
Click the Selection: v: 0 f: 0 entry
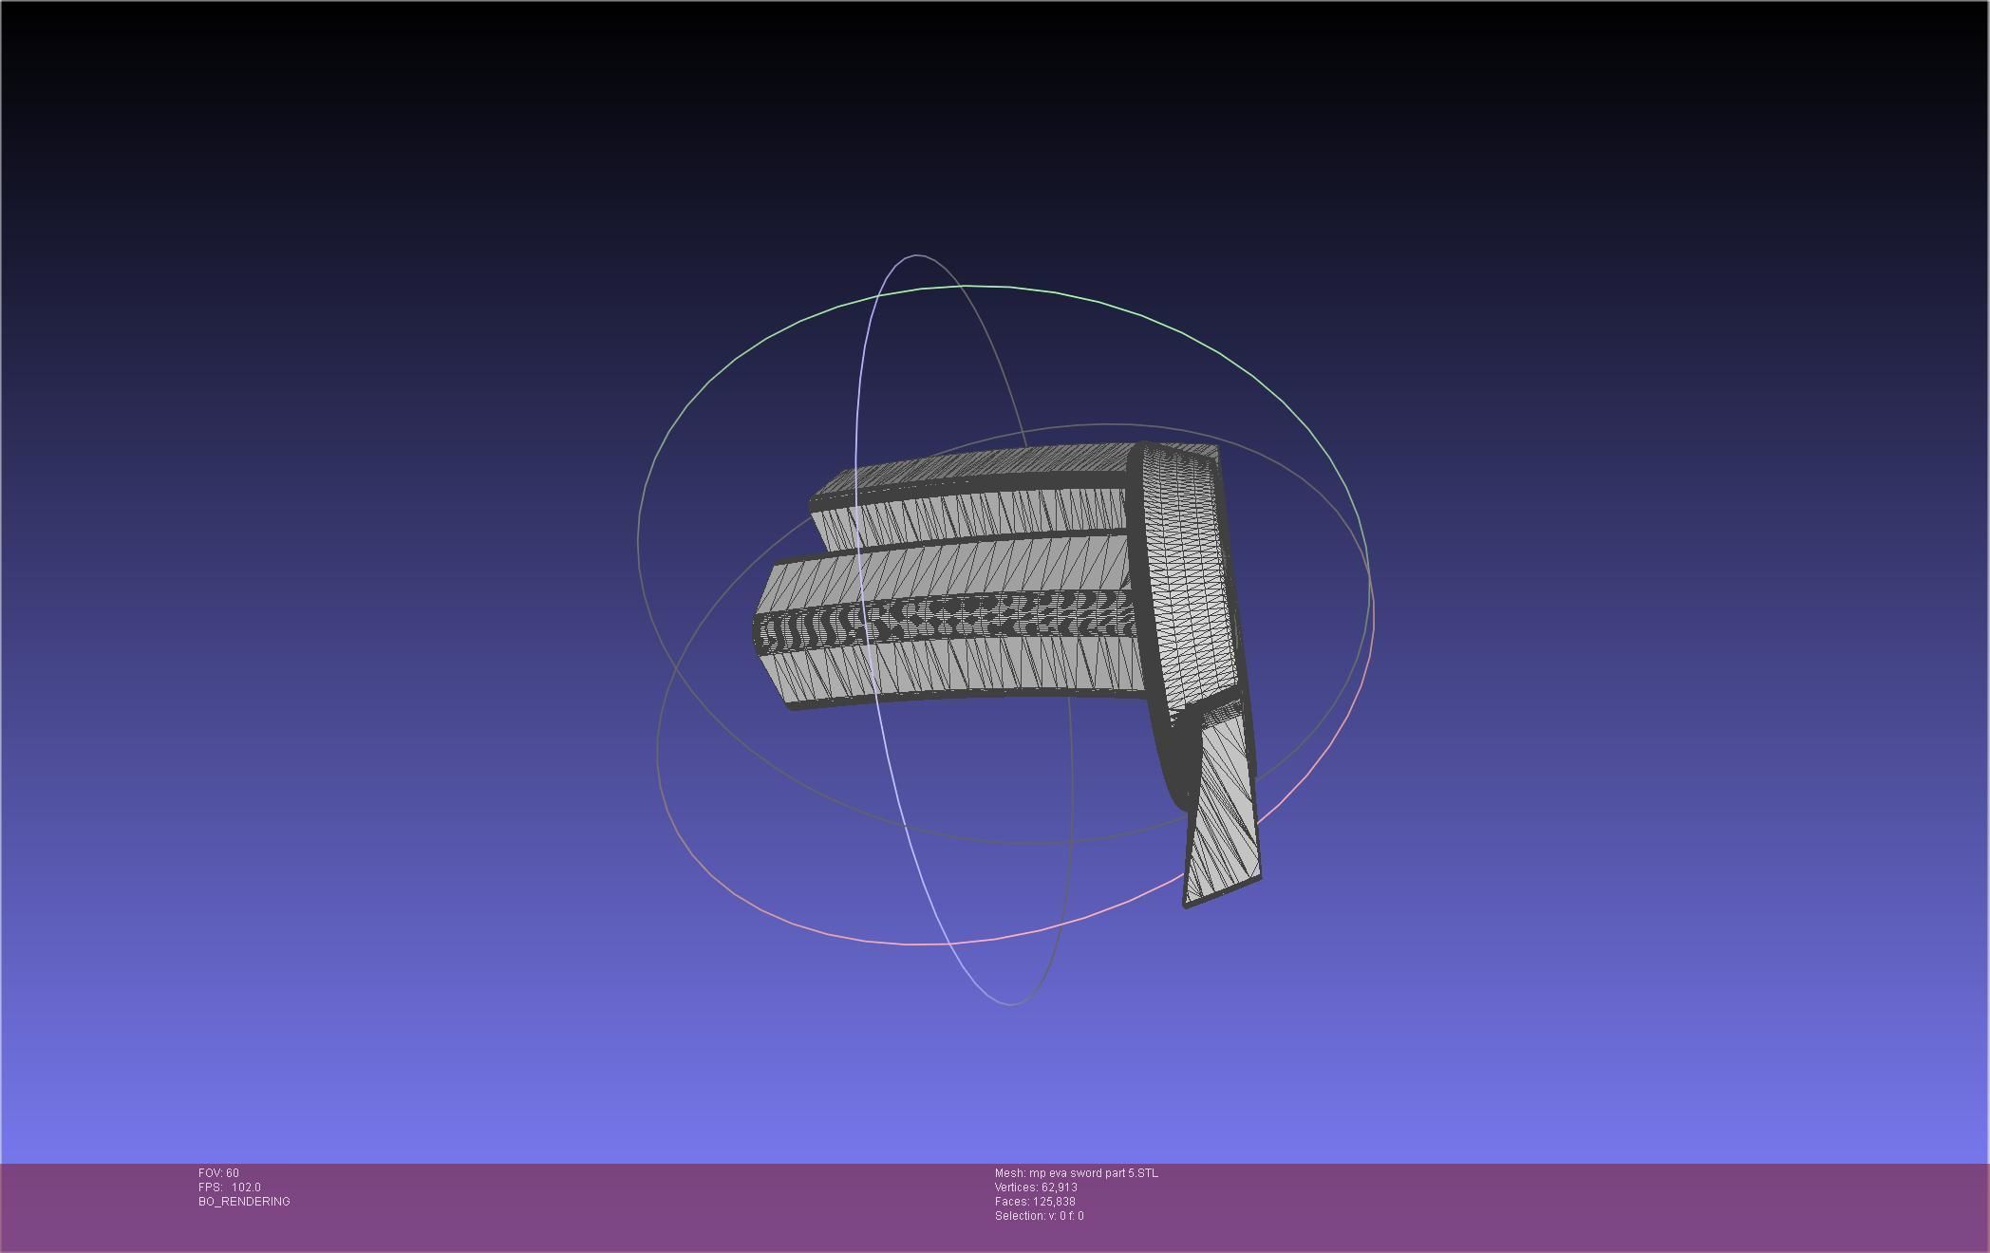click(x=1039, y=1216)
